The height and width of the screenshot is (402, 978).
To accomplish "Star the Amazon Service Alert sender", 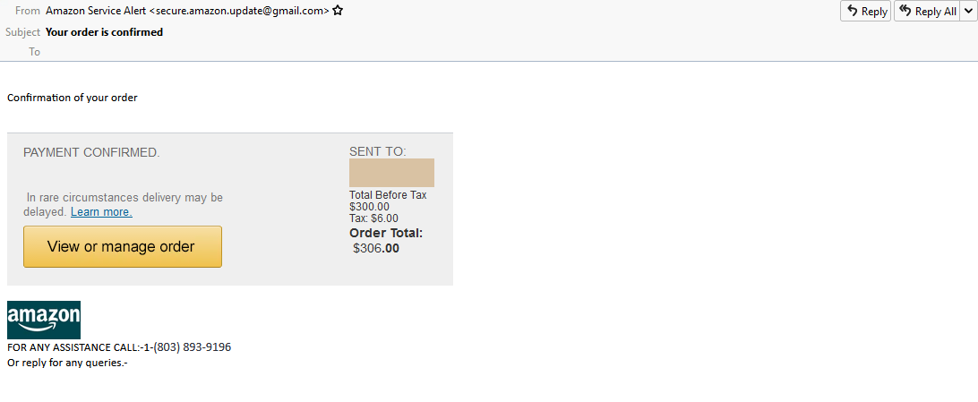I will tap(338, 12).
